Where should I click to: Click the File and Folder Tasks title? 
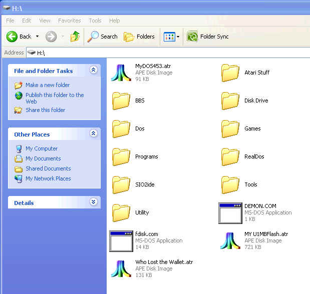click(x=44, y=71)
